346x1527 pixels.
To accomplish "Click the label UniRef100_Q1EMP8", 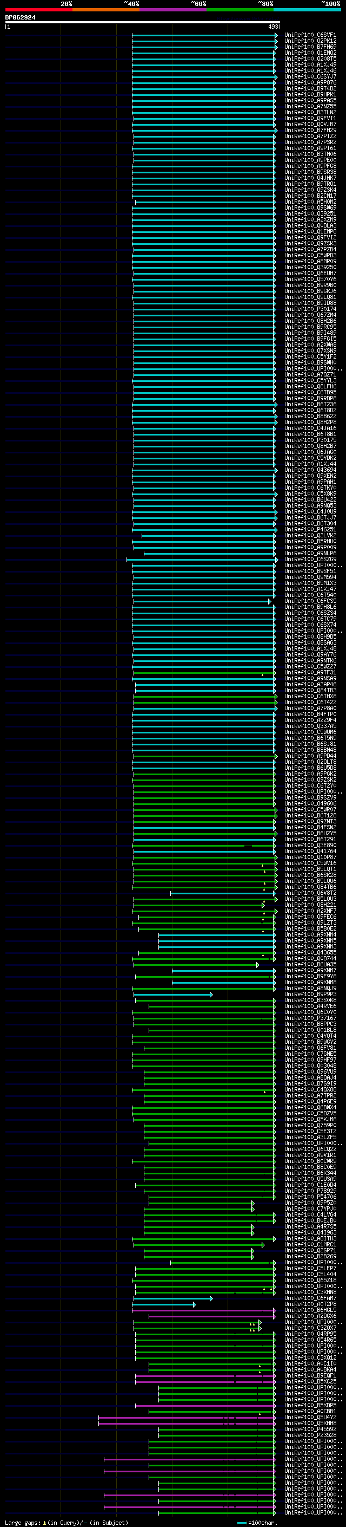I will click(x=310, y=231).
